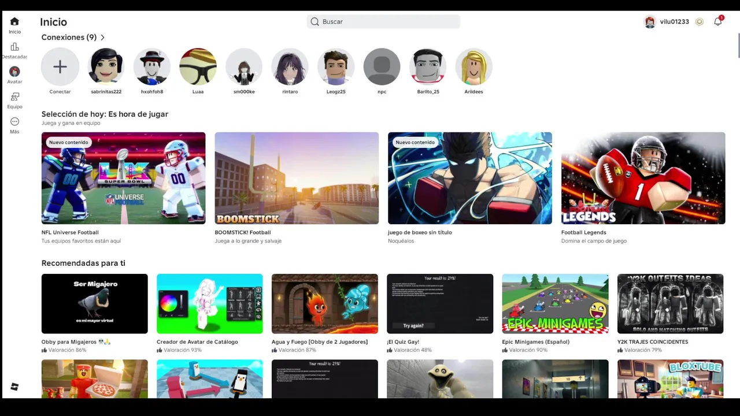This screenshot has height=416, width=740.
Task: Open Y2K TRAJES COINCIDENTES thumbnail
Action: (x=671, y=304)
